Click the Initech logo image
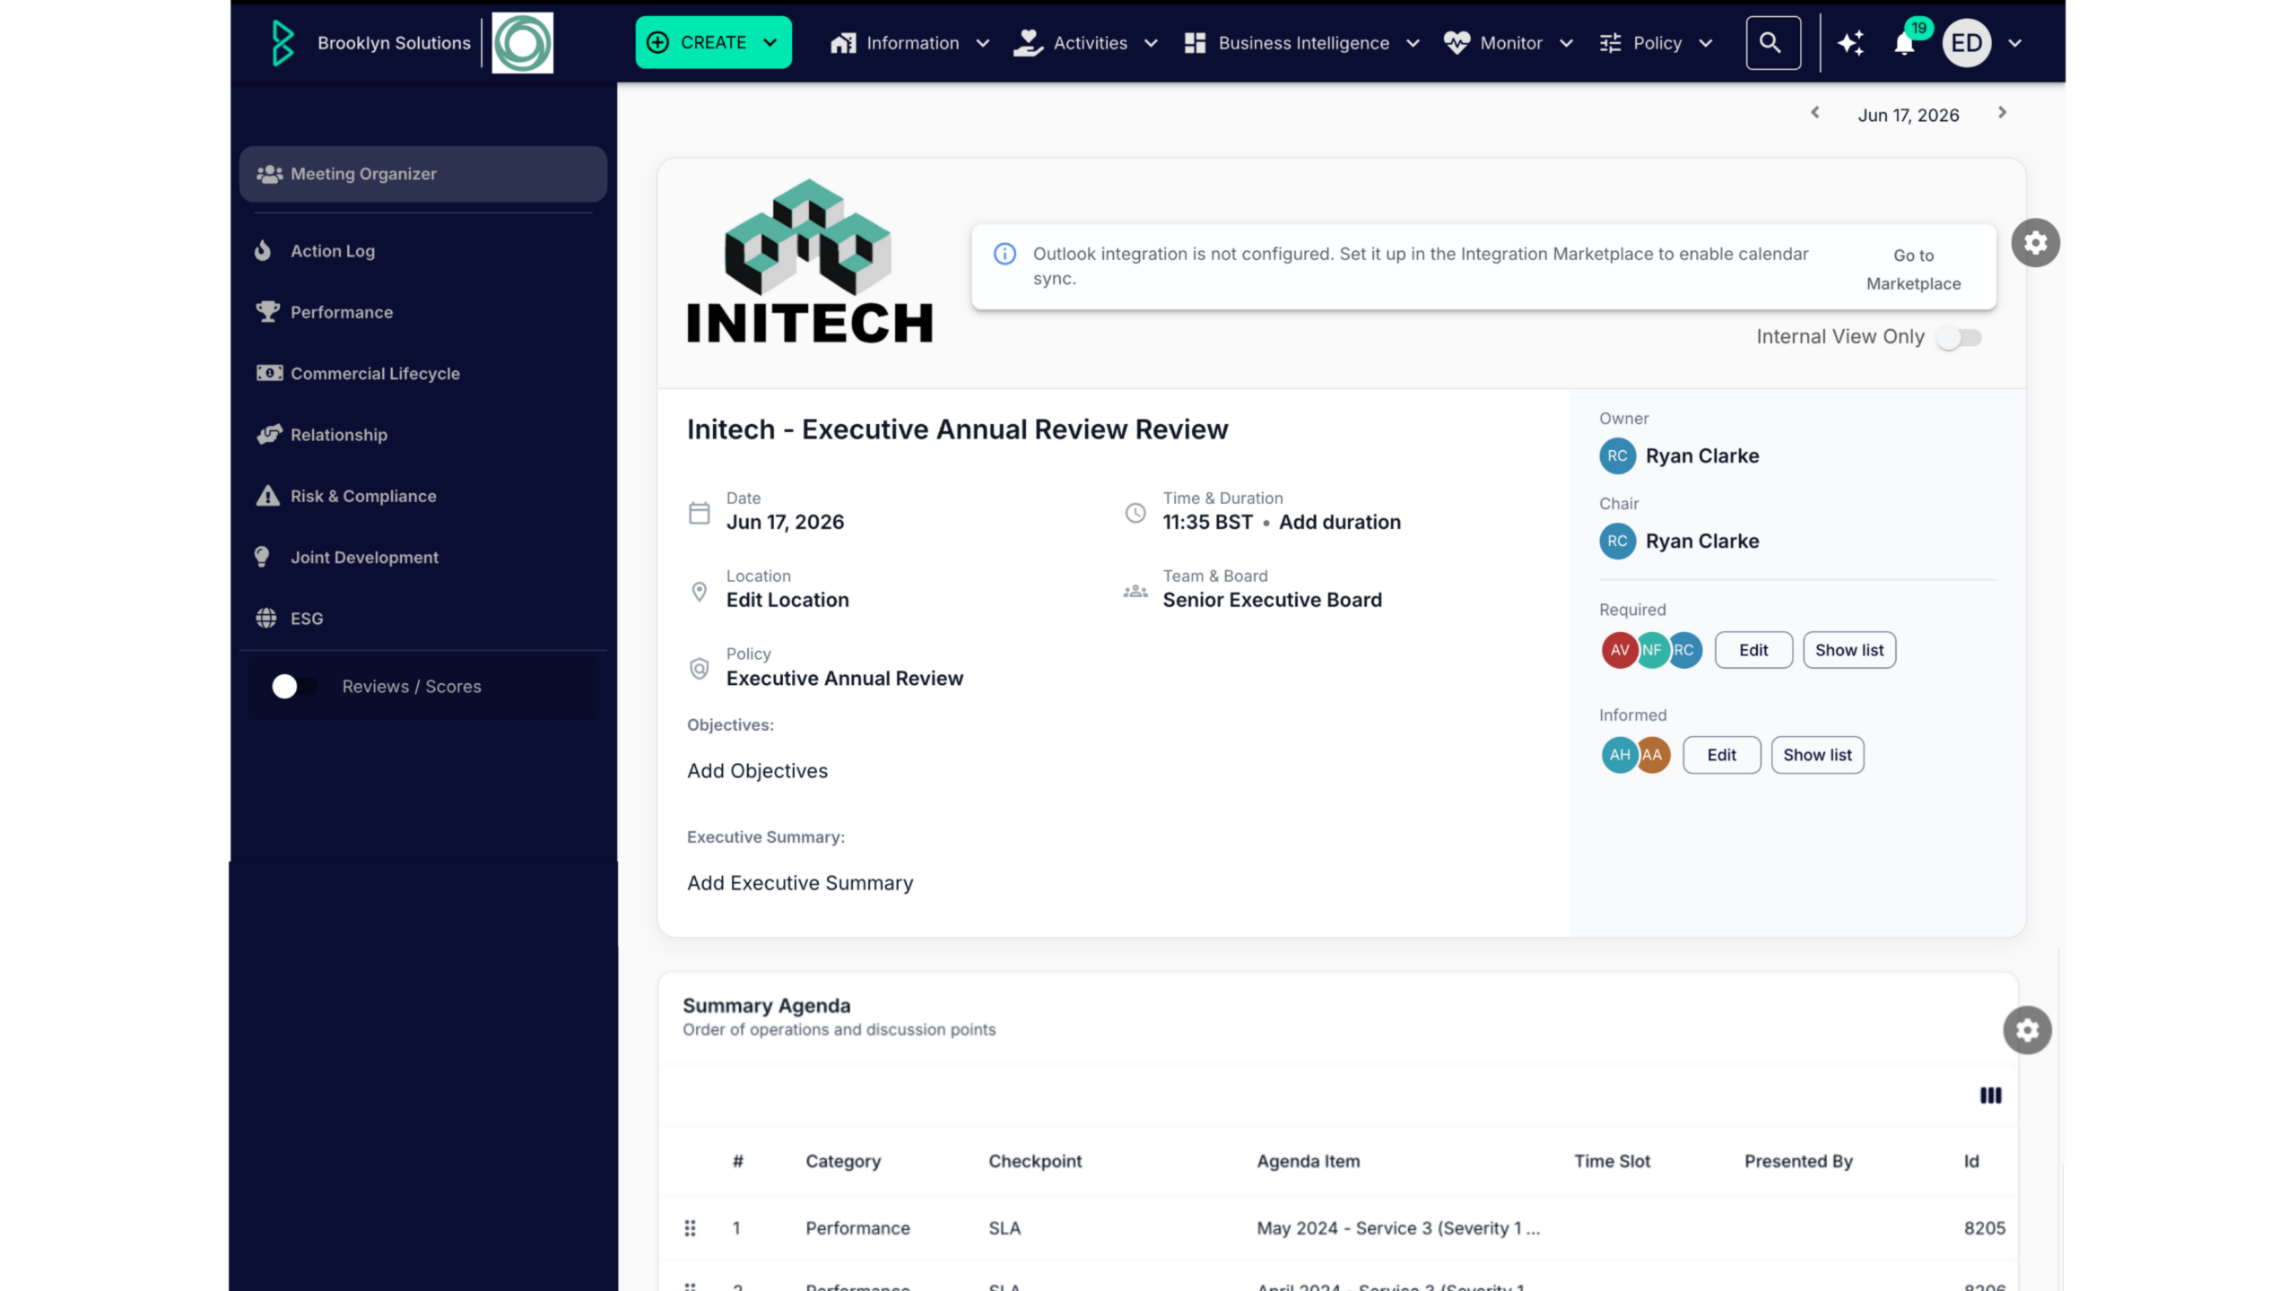The height and width of the screenshot is (1291, 2296). pos(809,261)
